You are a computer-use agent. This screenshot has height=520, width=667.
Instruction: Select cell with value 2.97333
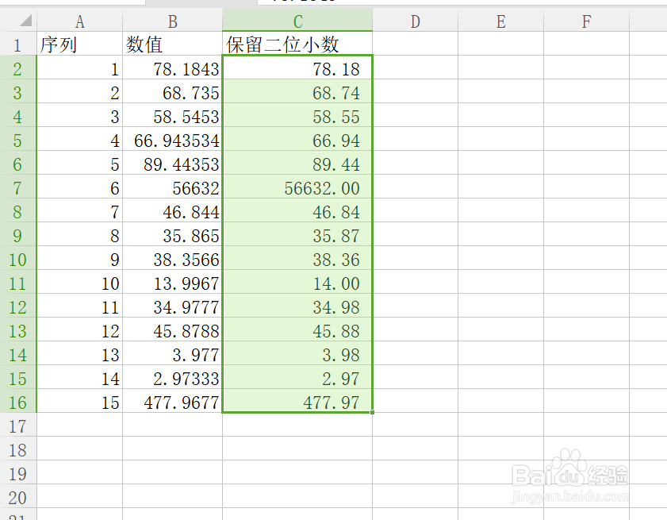click(172, 377)
